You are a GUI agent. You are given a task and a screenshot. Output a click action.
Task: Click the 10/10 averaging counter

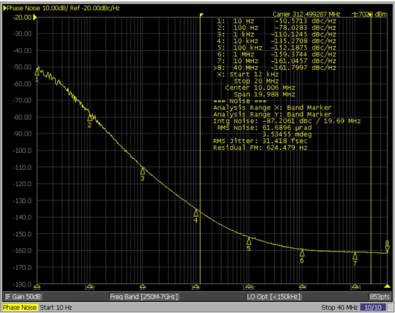pos(373,307)
